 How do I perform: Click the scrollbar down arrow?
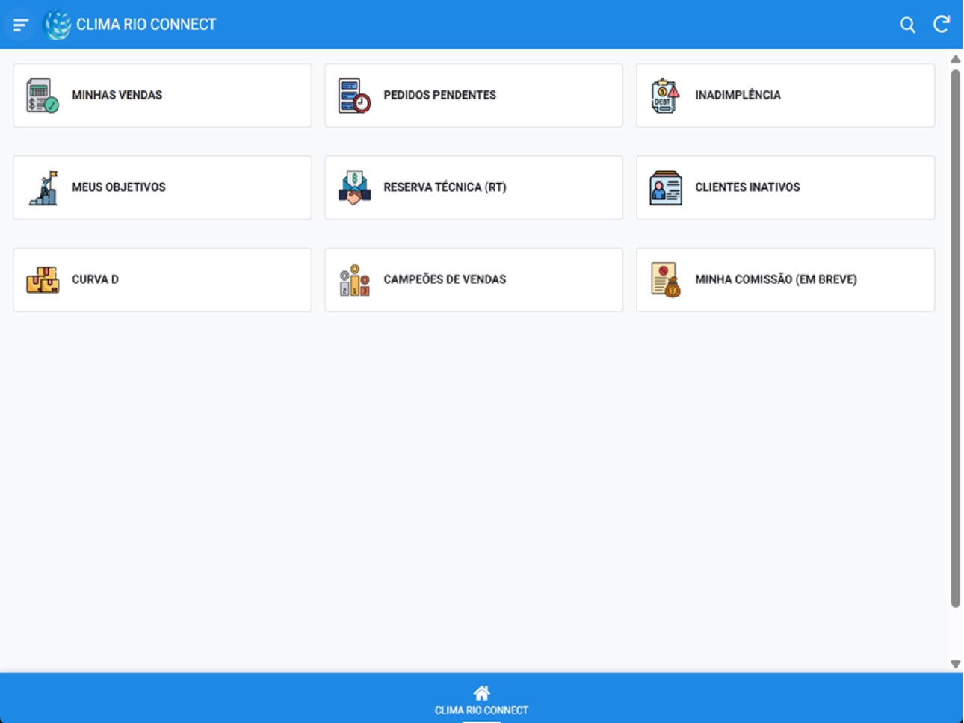[955, 664]
